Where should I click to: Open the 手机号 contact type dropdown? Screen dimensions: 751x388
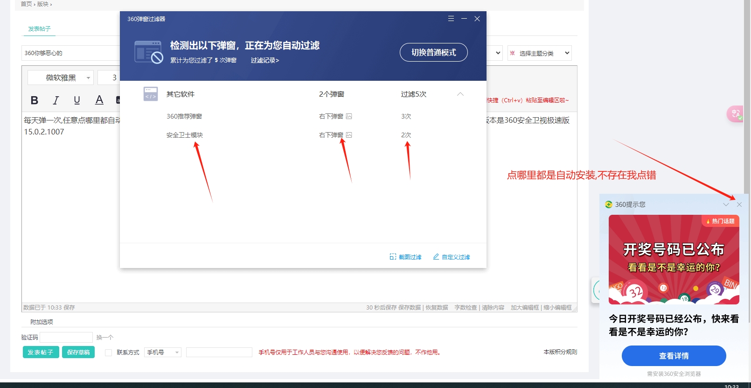tap(163, 353)
